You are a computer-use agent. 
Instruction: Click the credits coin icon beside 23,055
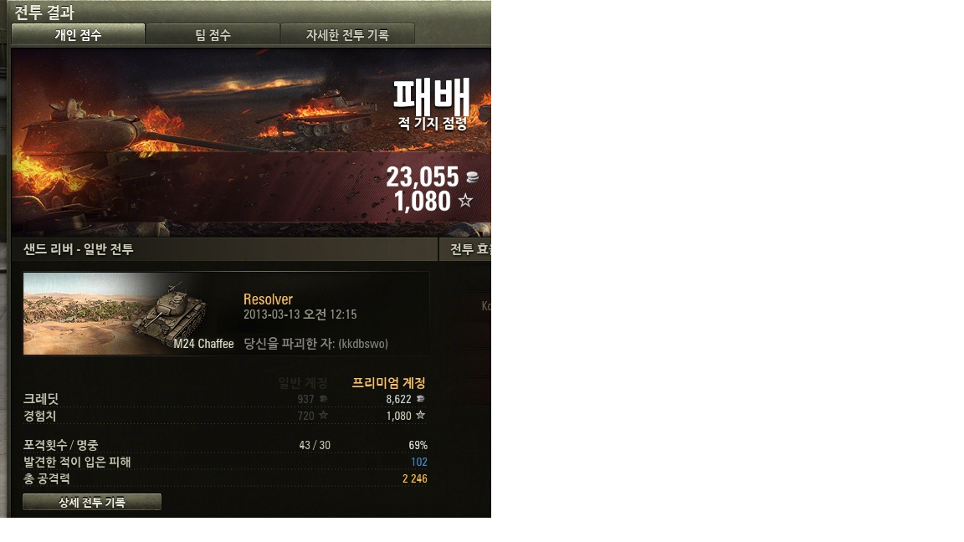pos(472,177)
